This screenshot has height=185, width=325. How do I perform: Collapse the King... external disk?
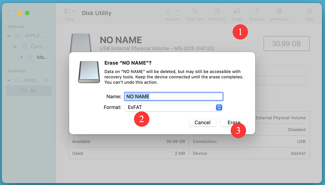pos(9,80)
